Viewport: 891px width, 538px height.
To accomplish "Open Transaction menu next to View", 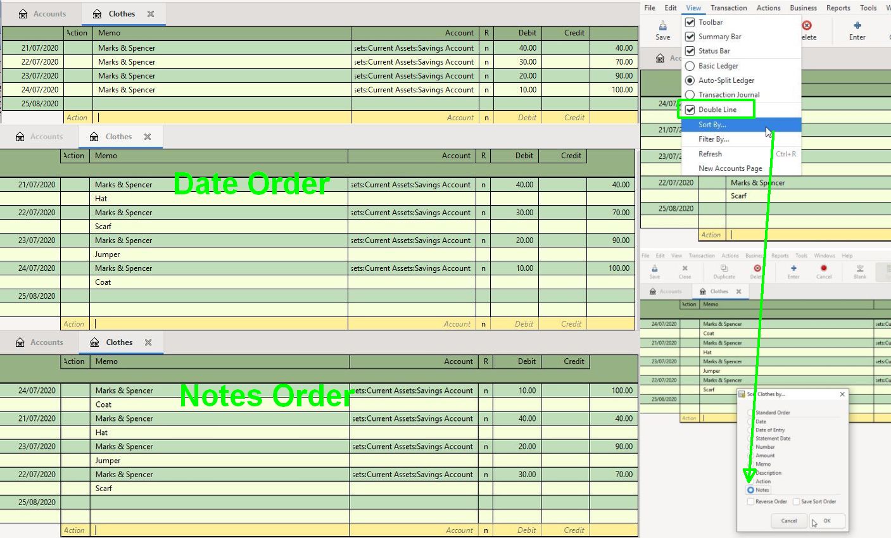I will pyautogui.click(x=728, y=8).
